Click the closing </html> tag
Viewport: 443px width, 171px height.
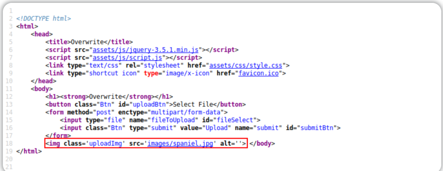(29, 151)
